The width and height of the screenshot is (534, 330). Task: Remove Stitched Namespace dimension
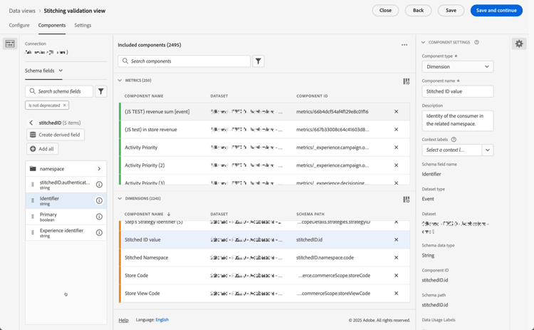click(x=396, y=258)
